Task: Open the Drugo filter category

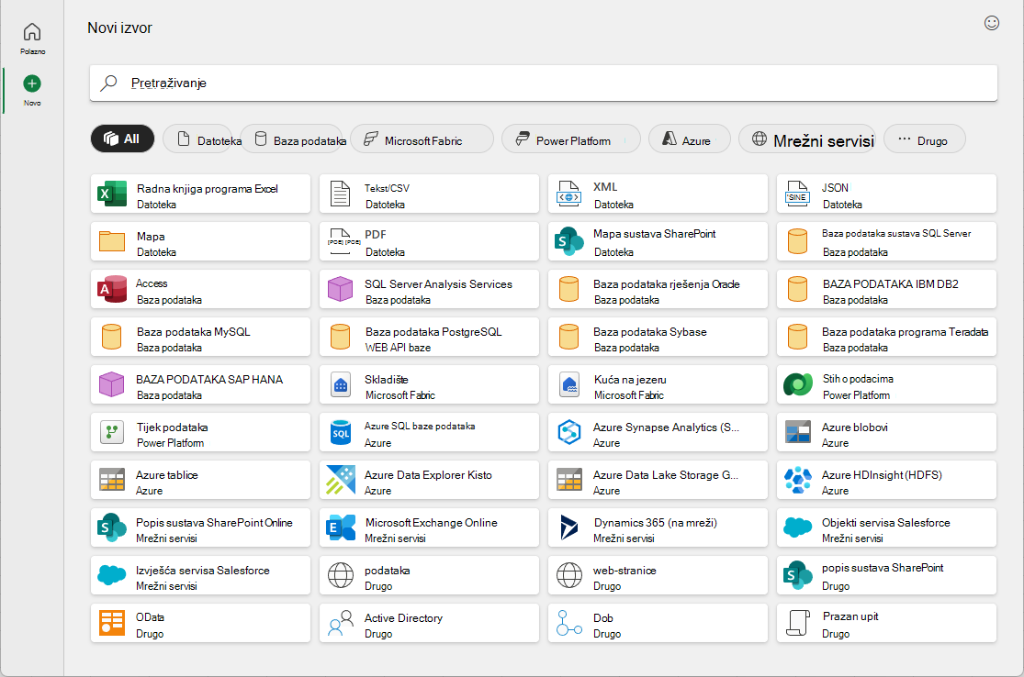Action: tap(924, 139)
